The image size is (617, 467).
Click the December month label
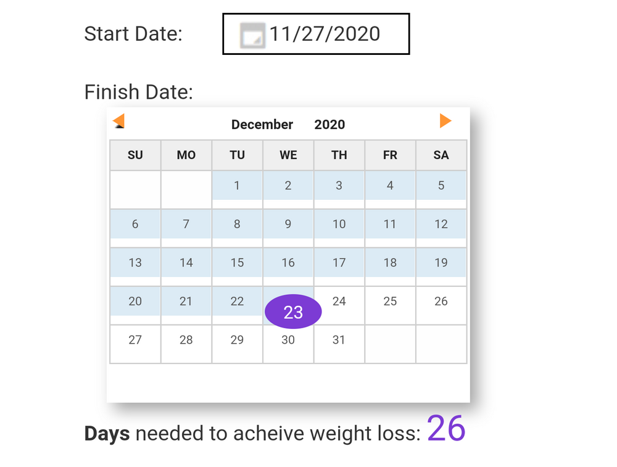pyautogui.click(x=262, y=125)
